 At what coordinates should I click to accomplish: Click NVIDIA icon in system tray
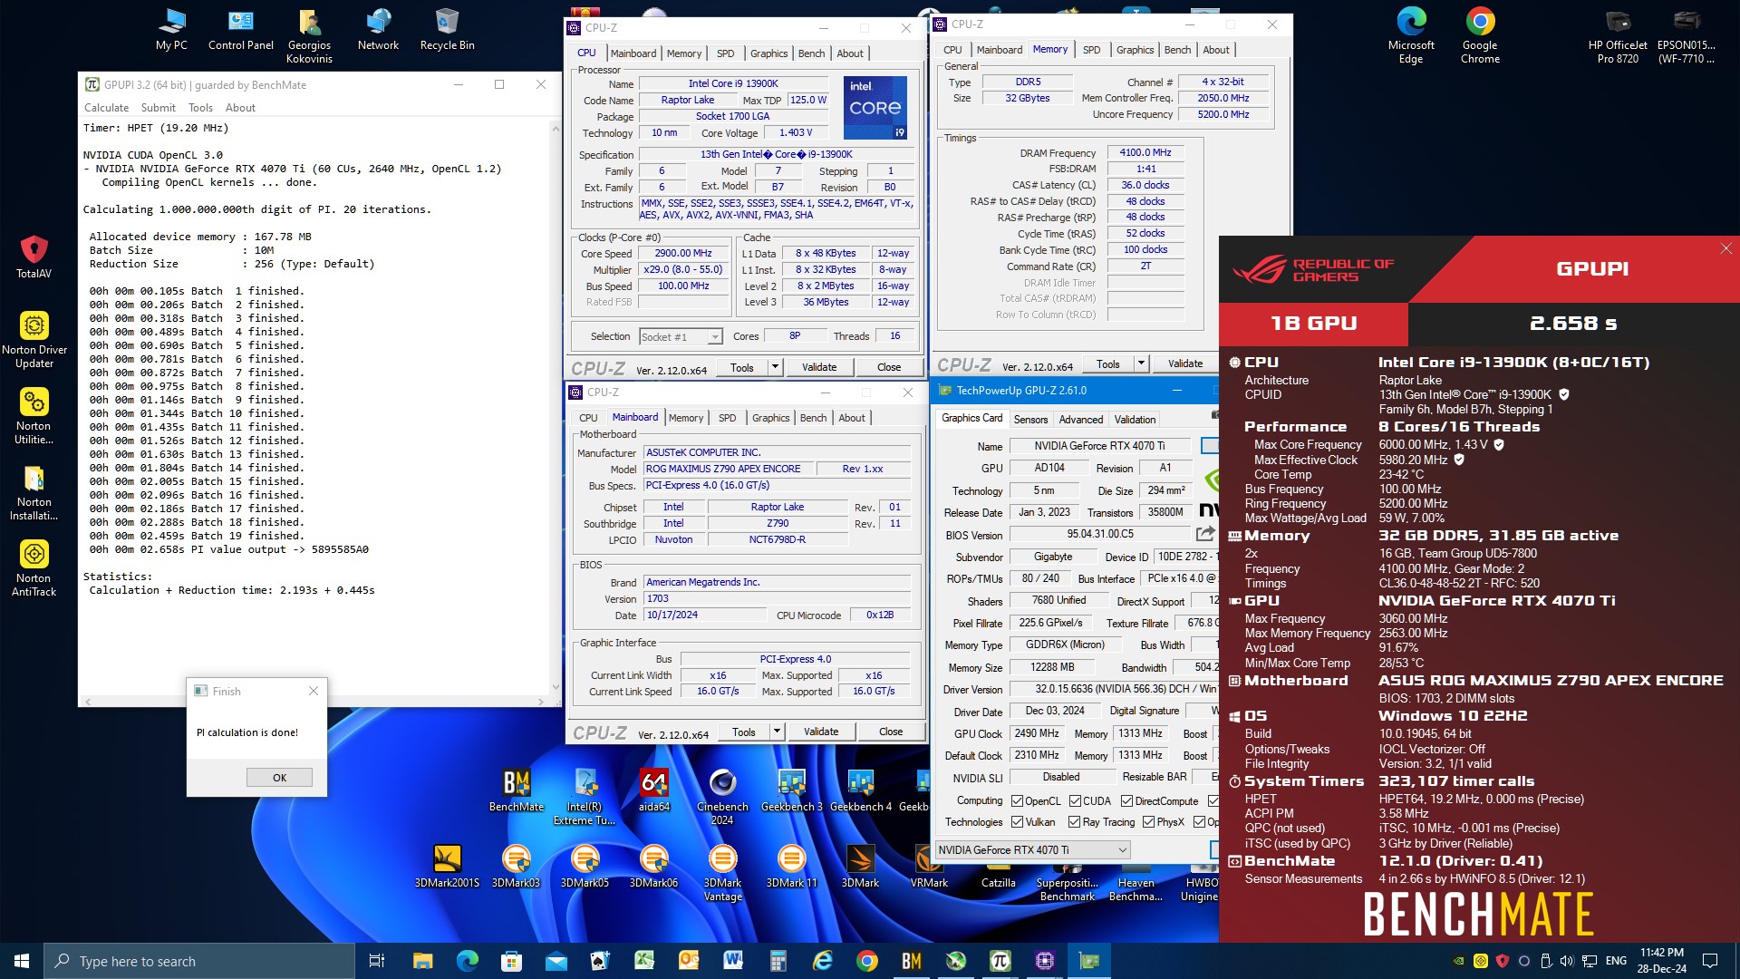point(1458,961)
